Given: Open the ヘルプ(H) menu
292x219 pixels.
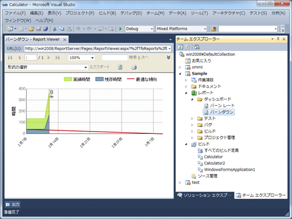Looking at the screenshot, I should (44, 20).
